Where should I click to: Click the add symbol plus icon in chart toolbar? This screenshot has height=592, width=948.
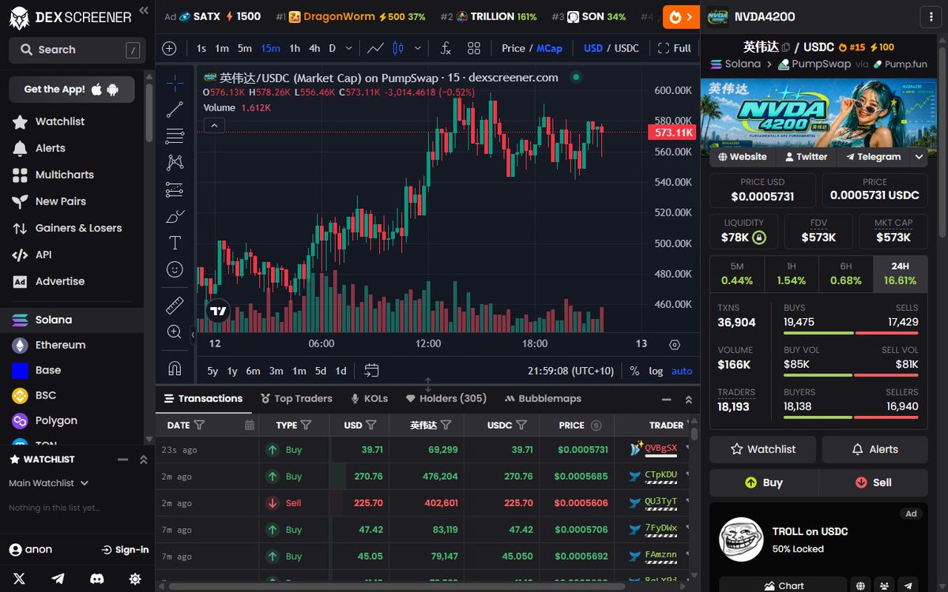(169, 48)
